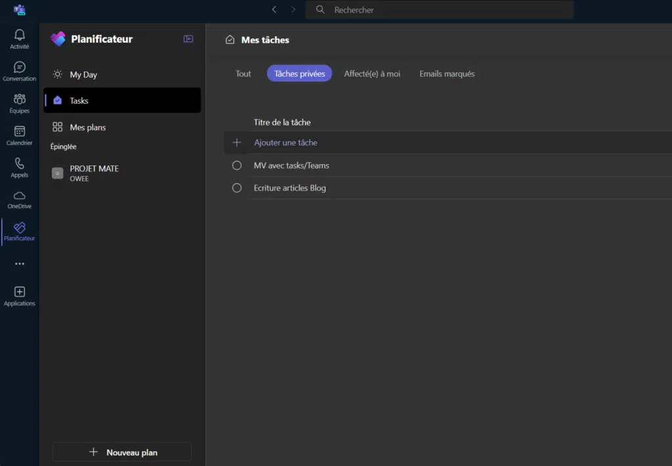Select the Planificateur app icon in rail
Image resolution: width=672 pixels, height=466 pixels.
tap(20, 228)
